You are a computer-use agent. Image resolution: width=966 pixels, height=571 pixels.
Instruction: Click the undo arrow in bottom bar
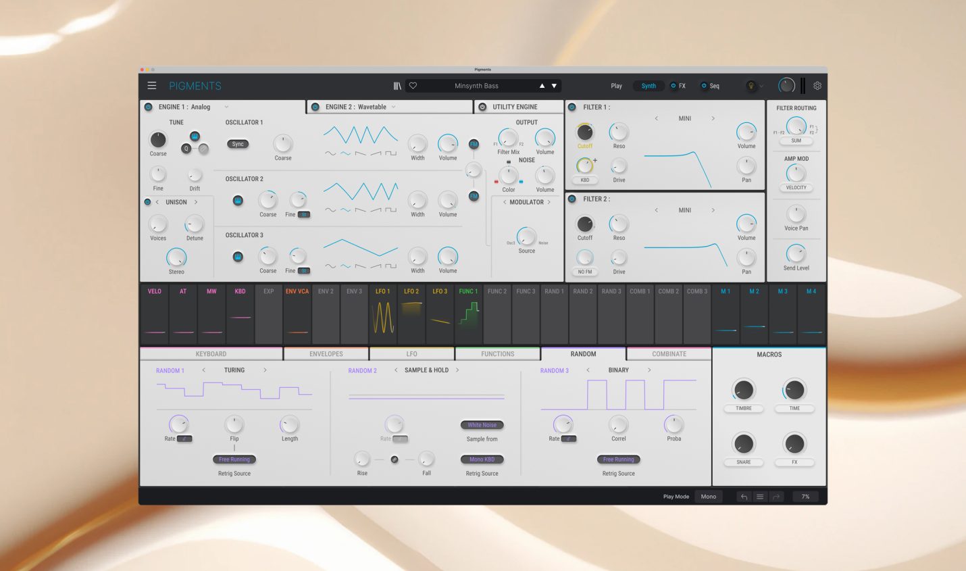[744, 497]
